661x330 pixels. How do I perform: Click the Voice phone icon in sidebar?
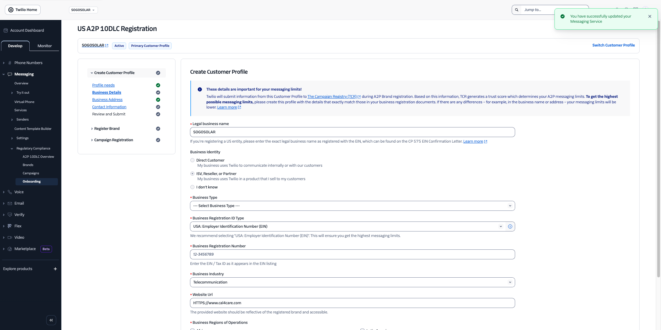pyautogui.click(x=9, y=192)
